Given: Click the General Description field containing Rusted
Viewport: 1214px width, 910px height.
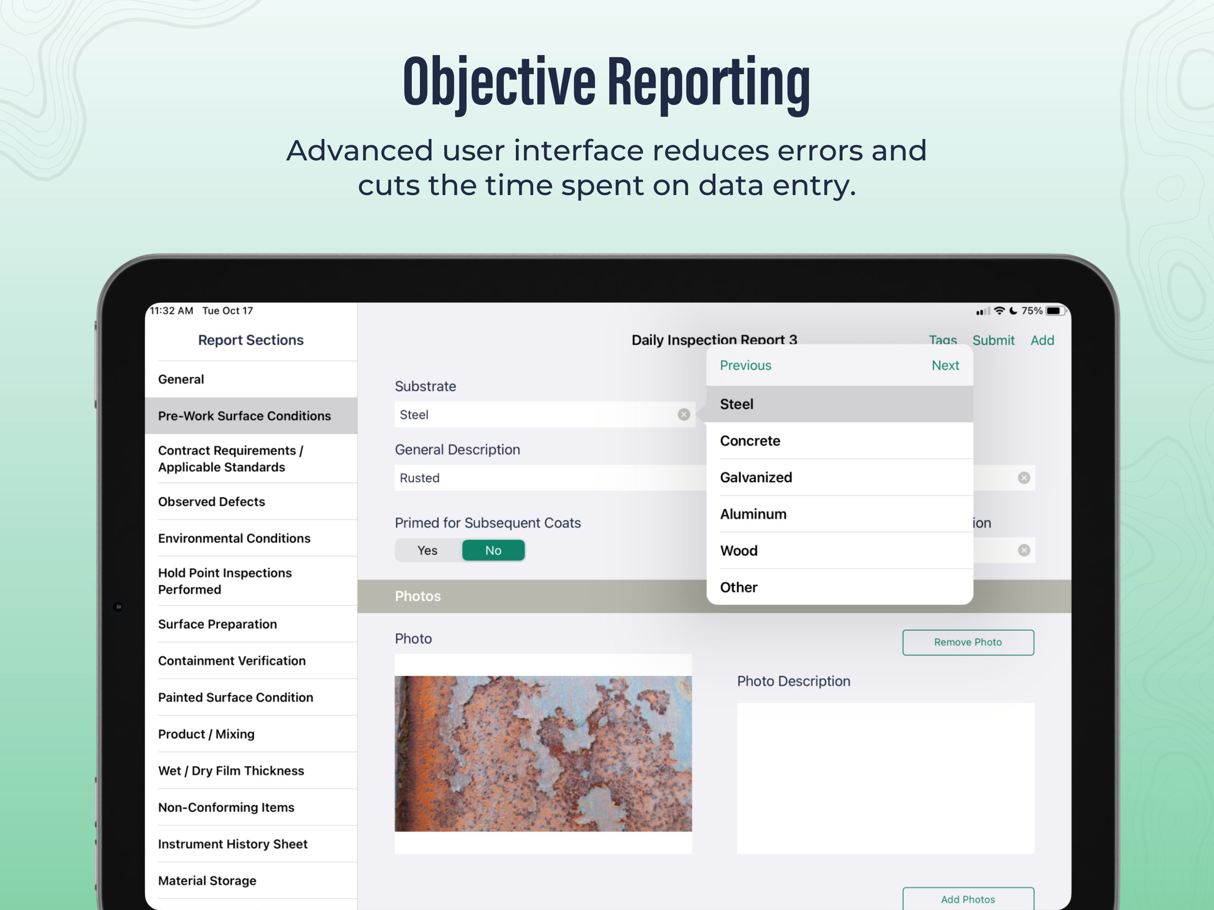Looking at the screenshot, I should click(550, 478).
